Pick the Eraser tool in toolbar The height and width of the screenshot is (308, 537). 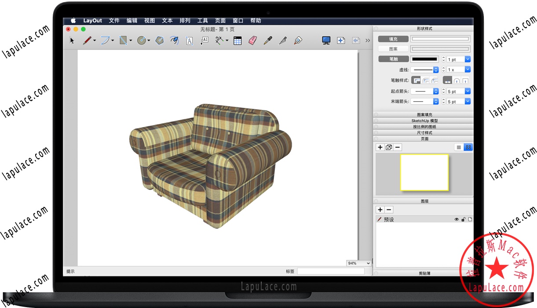[252, 40]
